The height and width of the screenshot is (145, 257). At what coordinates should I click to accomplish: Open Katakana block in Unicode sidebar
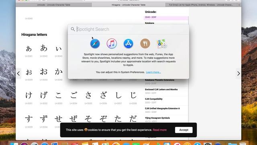coord(149,23)
